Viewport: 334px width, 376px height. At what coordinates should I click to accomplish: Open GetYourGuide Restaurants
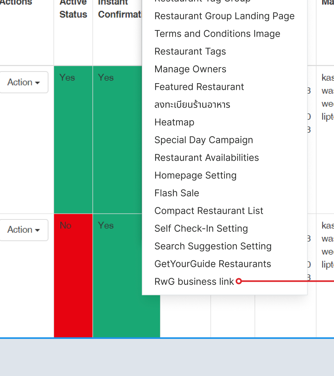click(x=213, y=264)
